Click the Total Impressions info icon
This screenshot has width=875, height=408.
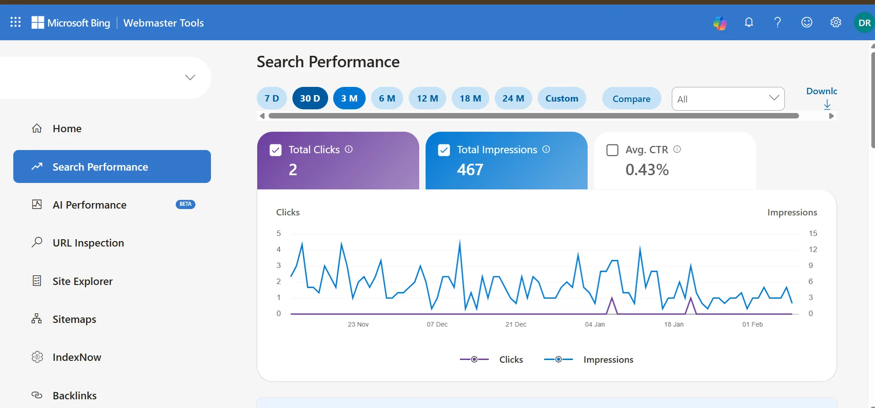pos(546,149)
